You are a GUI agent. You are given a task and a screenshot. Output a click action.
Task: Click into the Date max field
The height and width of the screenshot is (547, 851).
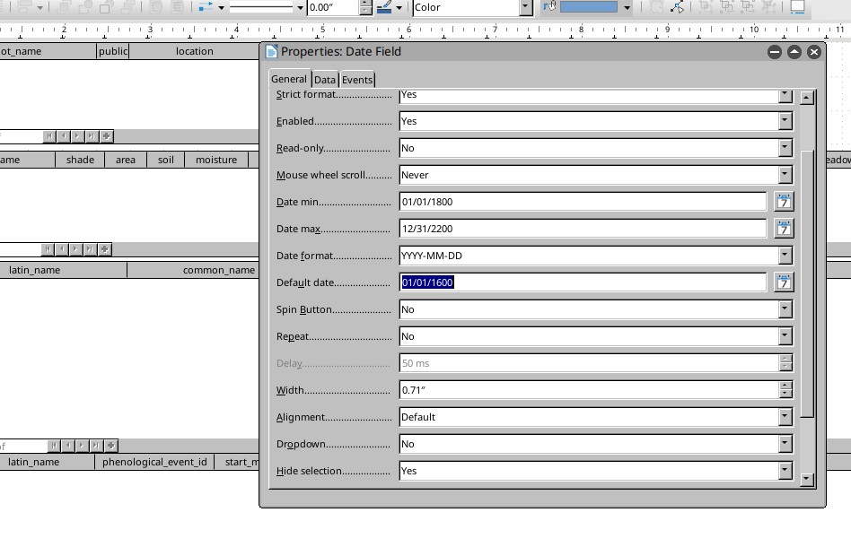coord(583,229)
